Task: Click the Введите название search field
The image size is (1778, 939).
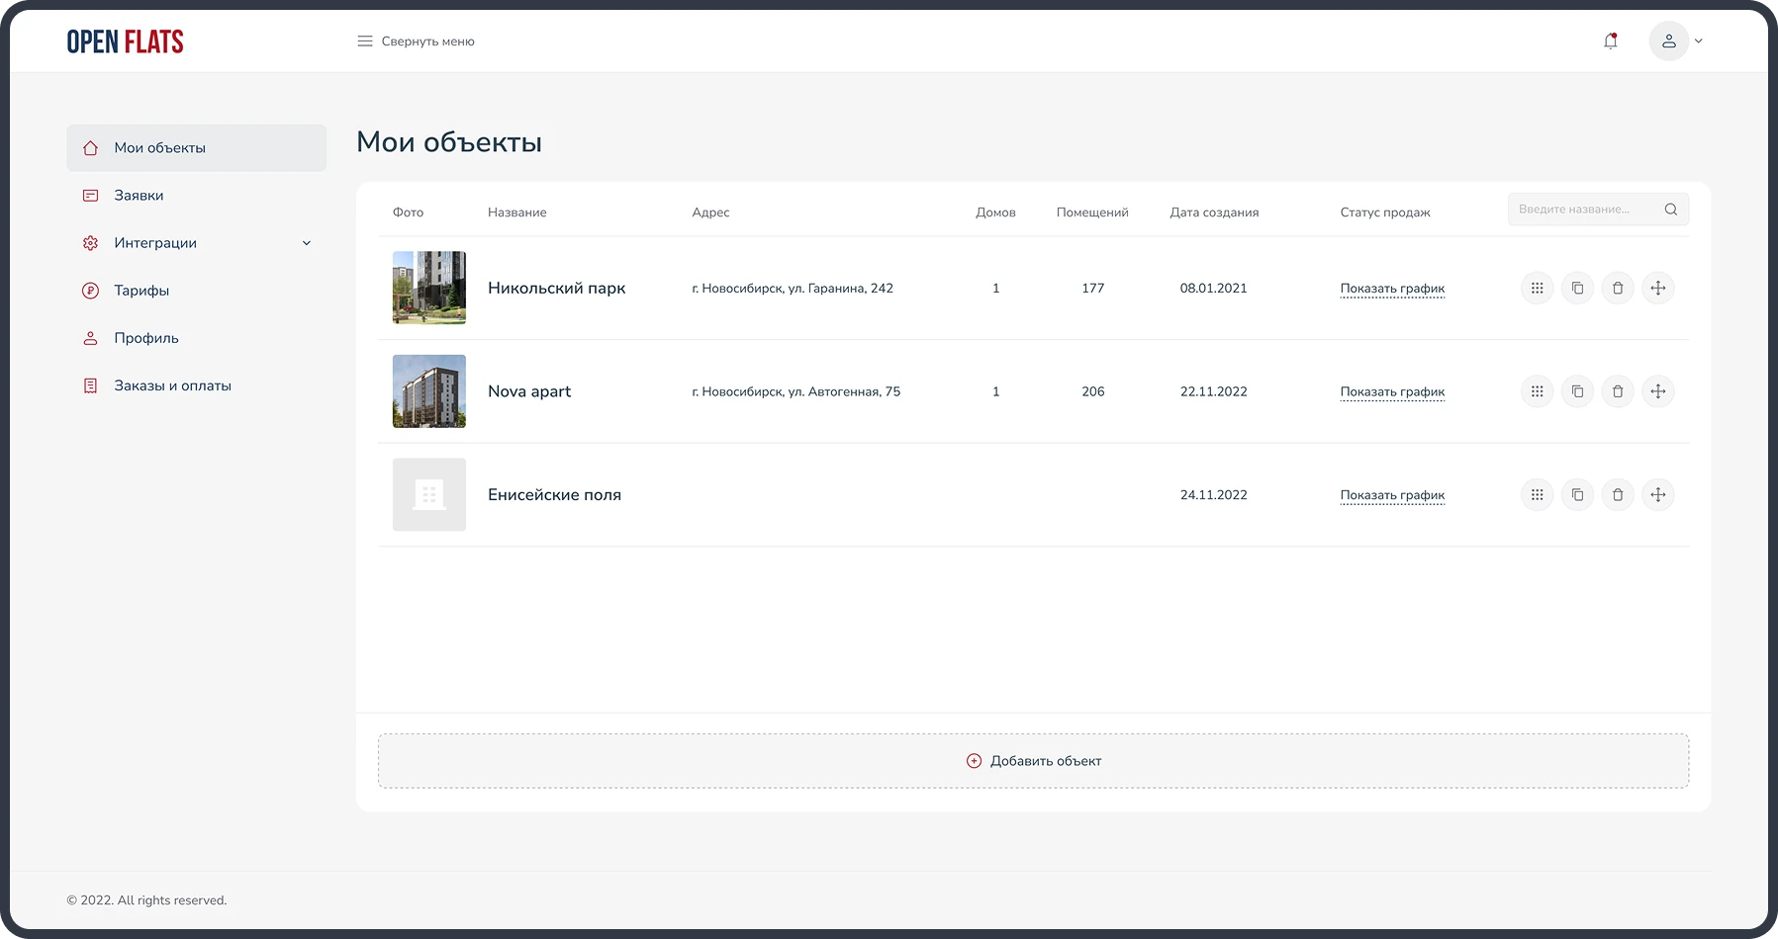Action: coord(1581,210)
